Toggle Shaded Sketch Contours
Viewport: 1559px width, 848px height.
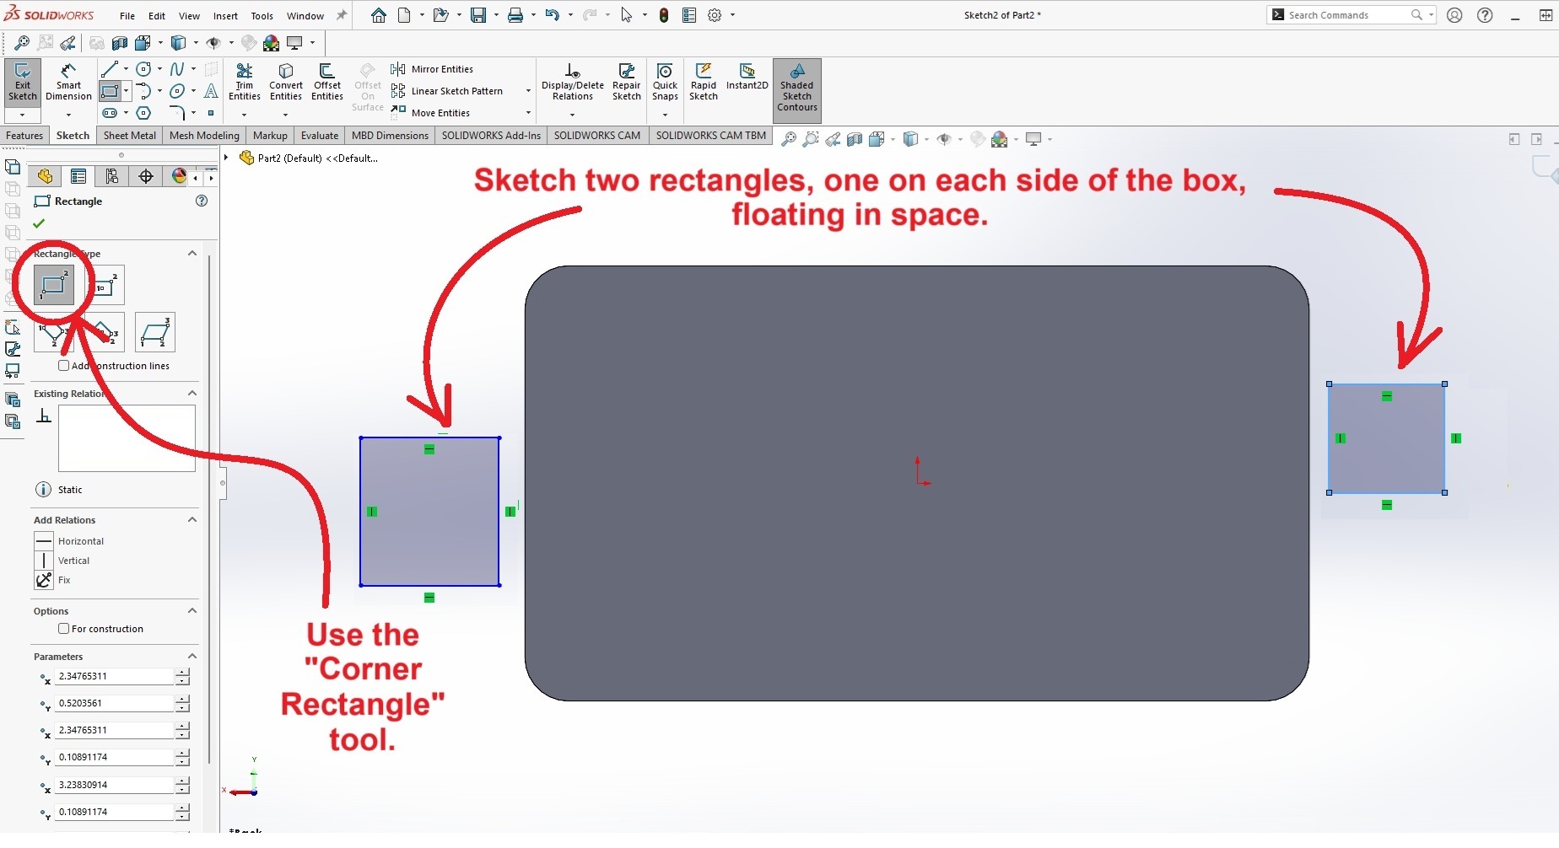pyautogui.click(x=796, y=89)
